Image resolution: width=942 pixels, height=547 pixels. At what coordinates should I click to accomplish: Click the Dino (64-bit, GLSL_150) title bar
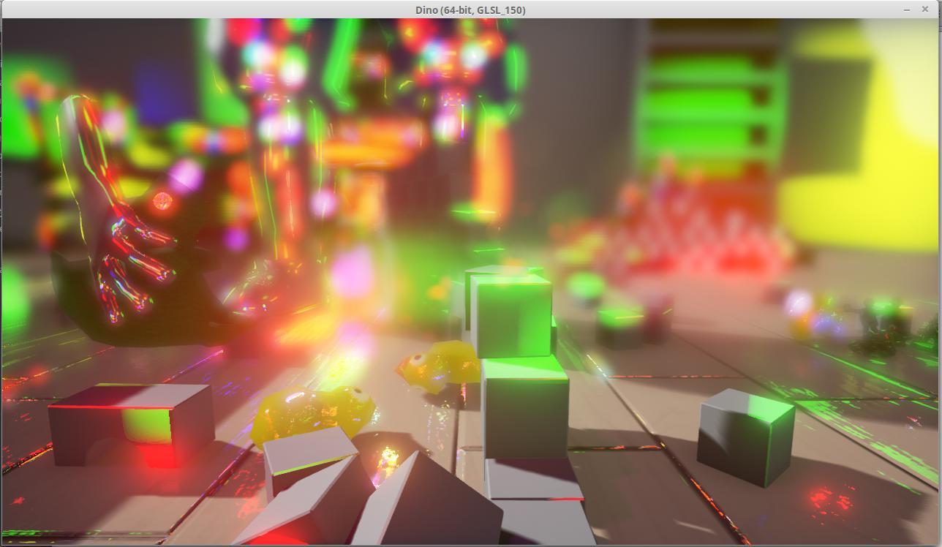470,10
